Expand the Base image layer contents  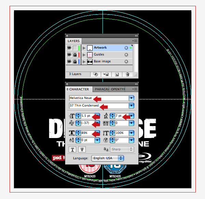click(x=84, y=62)
